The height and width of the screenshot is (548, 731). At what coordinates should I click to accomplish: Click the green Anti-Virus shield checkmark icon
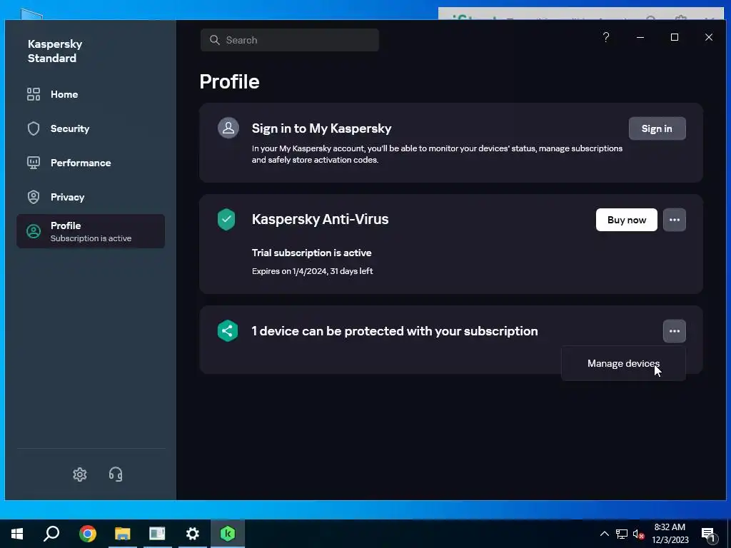226,220
